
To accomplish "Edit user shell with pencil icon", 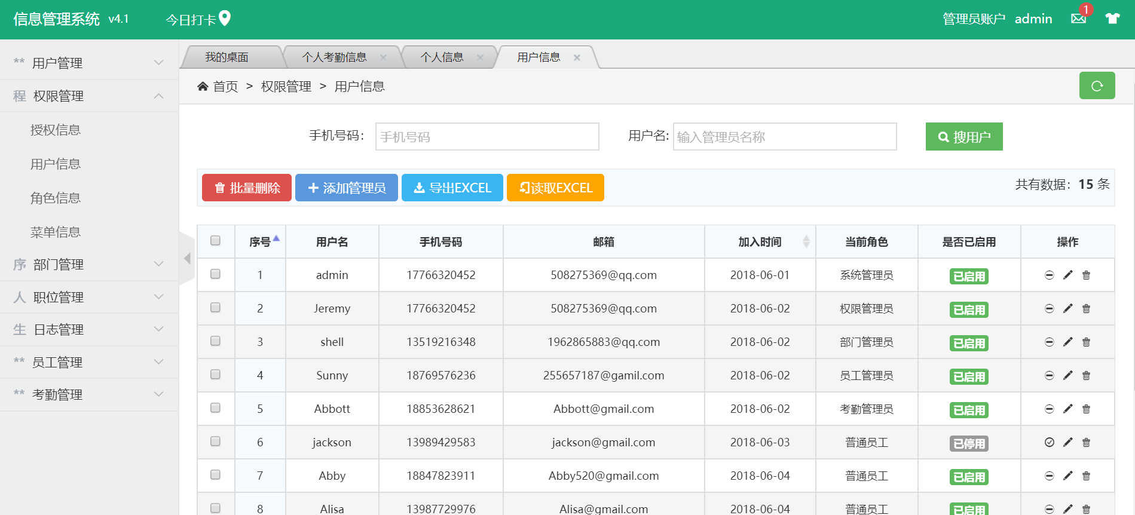I will 1067,342.
